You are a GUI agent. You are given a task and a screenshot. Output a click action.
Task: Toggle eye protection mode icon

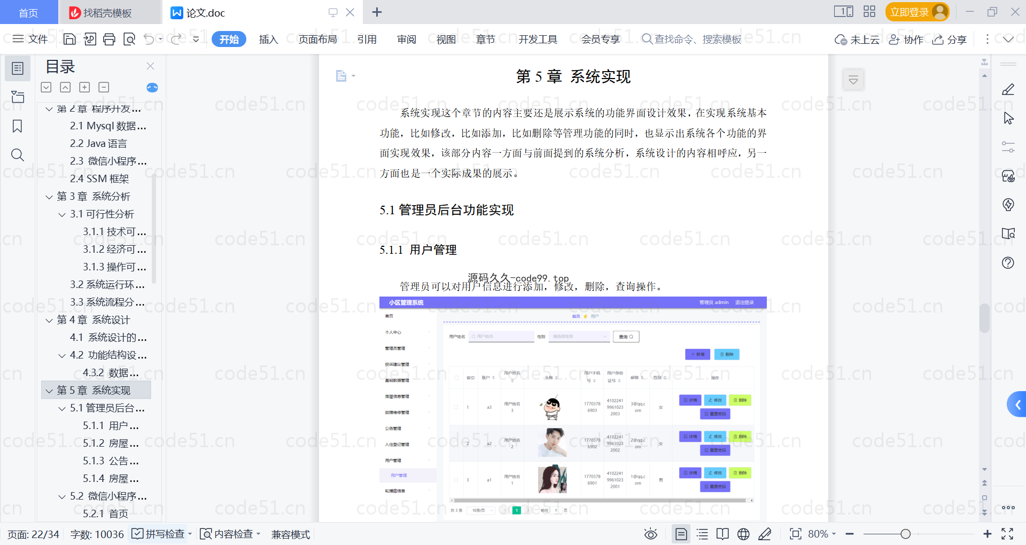[650, 534]
